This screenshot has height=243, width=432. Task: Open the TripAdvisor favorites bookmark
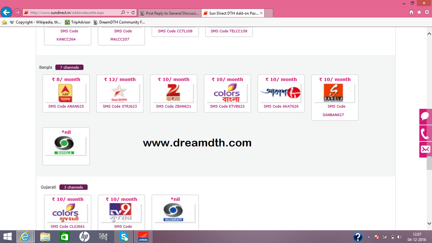point(78,22)
